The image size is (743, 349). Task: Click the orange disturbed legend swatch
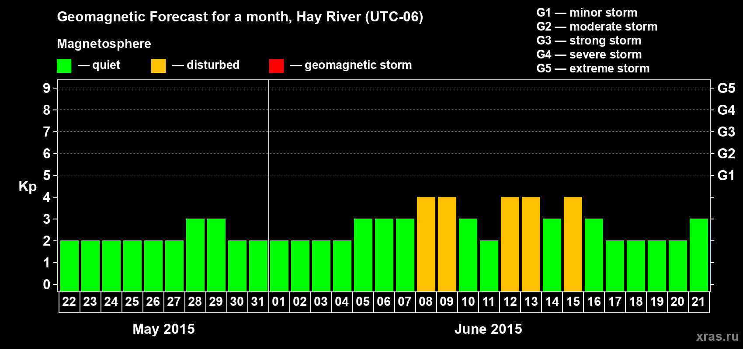click(158, 66)
